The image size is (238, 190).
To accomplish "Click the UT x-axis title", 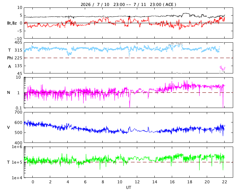I will (129, 187).
